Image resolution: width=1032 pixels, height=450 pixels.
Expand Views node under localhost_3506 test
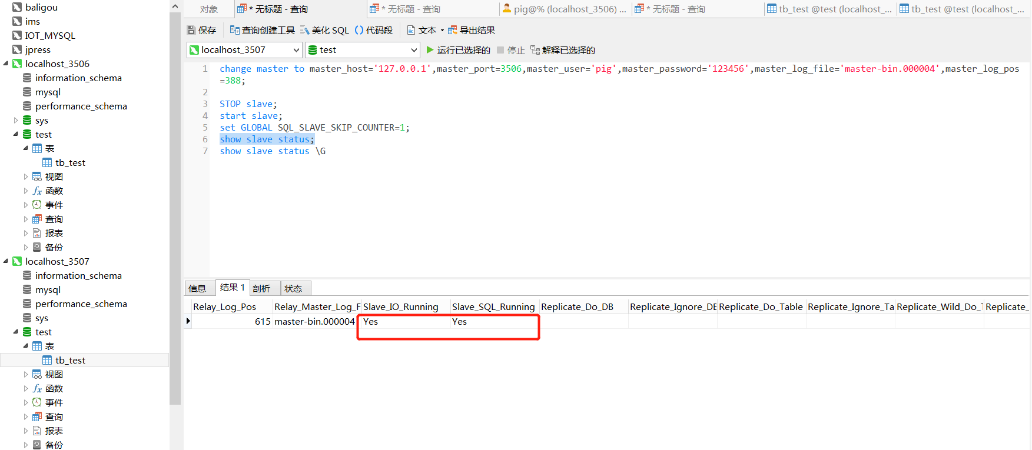click(26, 176)
